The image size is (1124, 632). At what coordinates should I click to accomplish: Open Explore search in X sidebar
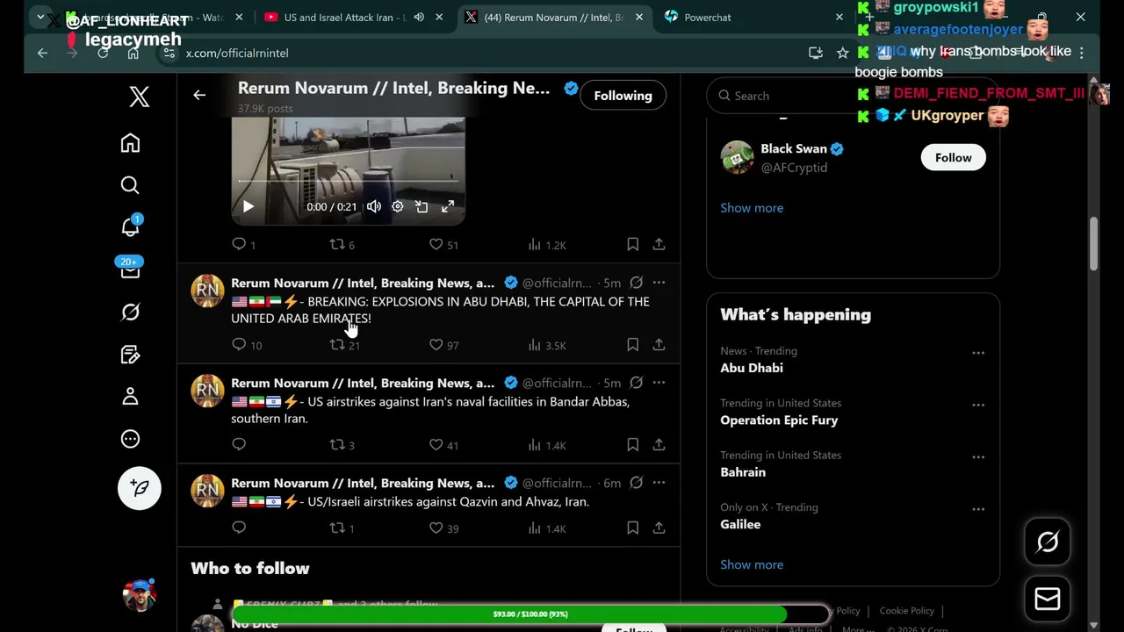click(x=130, y=184)
